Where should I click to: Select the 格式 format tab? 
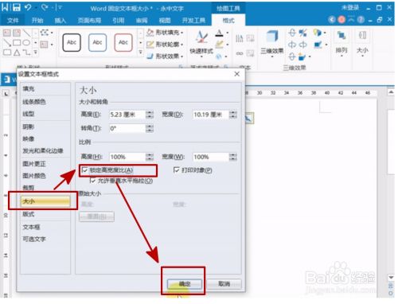click(228, 21)
